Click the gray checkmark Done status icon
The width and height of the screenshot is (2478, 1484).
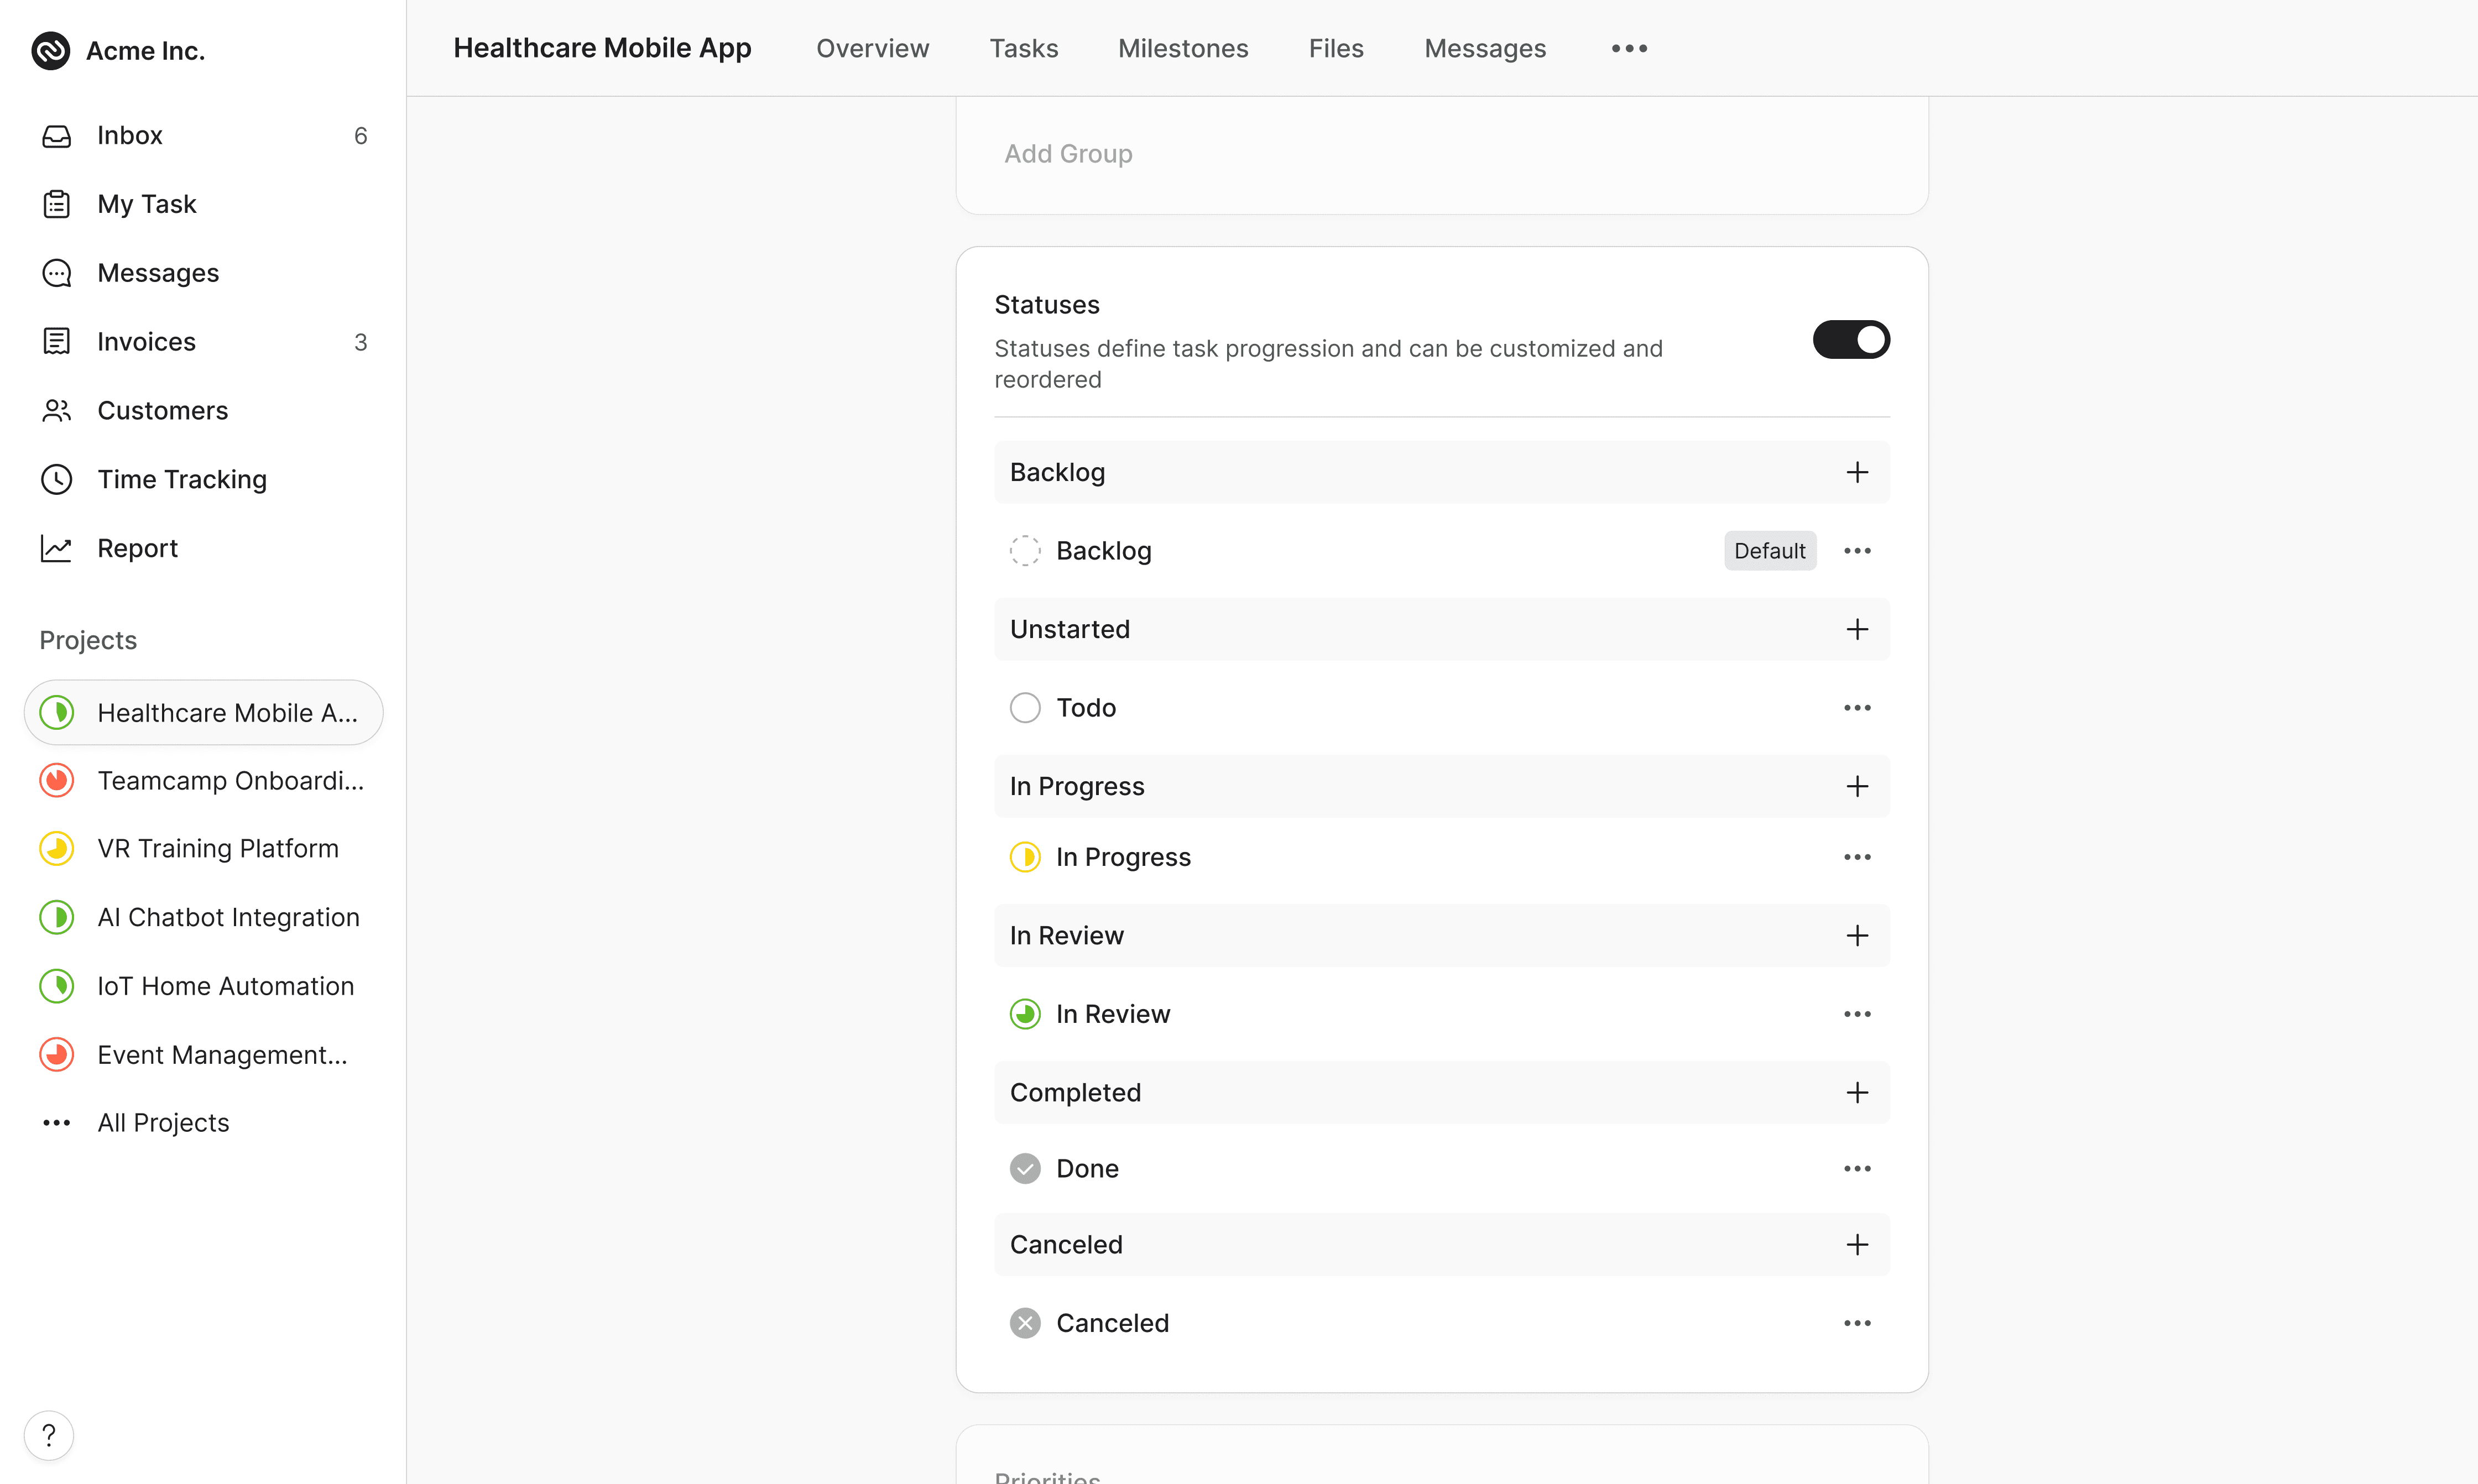[x=1025, y=1168]
